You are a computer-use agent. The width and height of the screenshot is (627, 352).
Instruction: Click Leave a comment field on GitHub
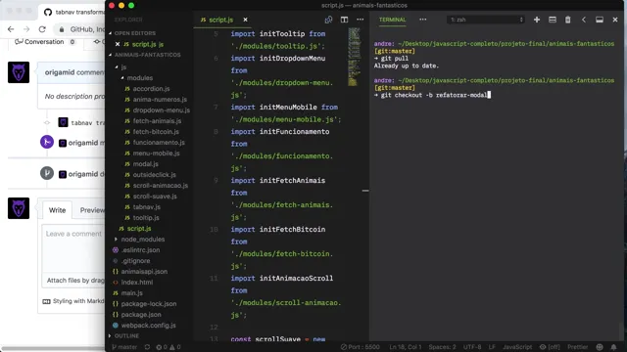[73, 248]
